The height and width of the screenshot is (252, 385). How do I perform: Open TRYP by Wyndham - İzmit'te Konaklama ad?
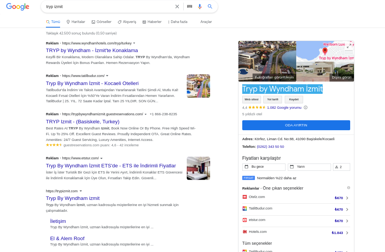pyautogui.click(x=92, y=50)
